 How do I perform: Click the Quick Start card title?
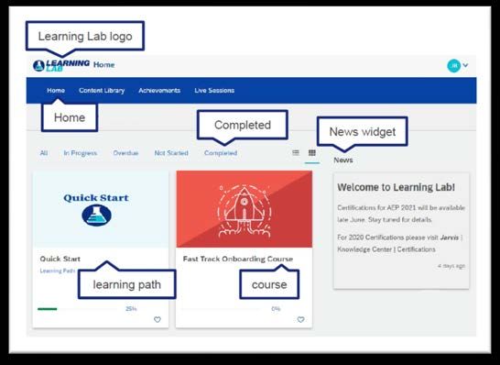[60, 259]
